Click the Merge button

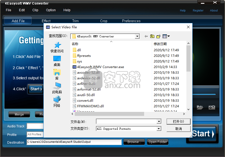pos(19,114)
